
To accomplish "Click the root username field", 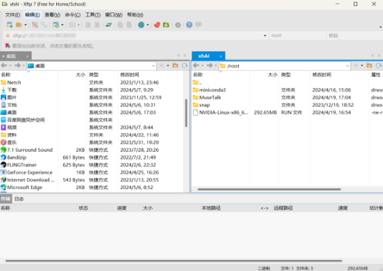I will point(298,35).
